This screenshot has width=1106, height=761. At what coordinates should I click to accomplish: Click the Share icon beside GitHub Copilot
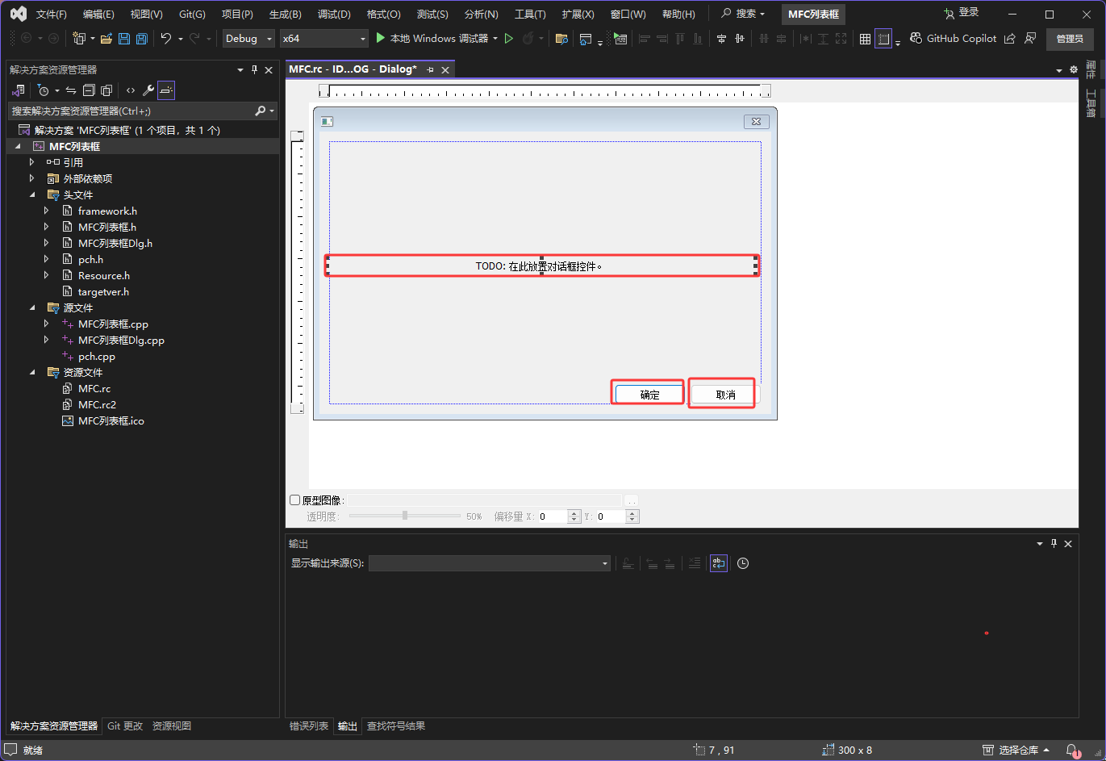point(1010,39)
